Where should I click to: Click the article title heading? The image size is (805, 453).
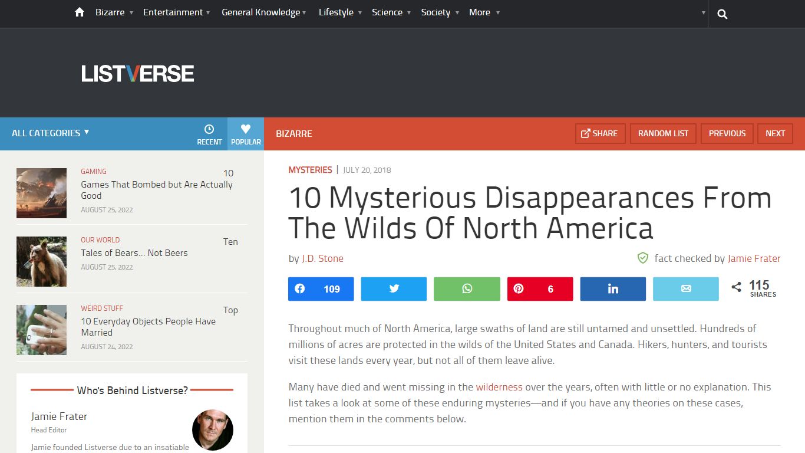tap(530, 213)
